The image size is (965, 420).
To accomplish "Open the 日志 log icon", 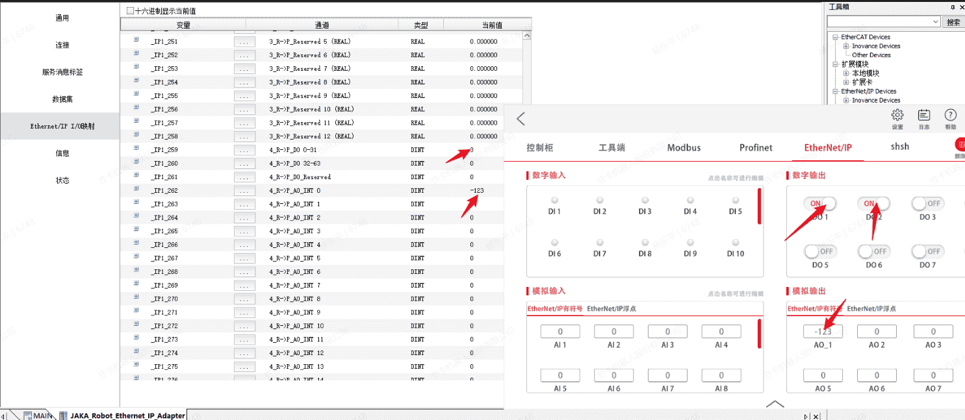I will (x=923, y=116).
